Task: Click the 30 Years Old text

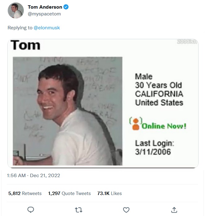Action: point(158,85)
